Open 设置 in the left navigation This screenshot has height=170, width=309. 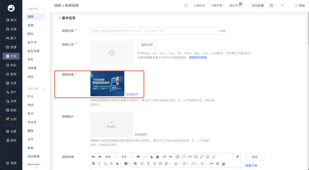(11, 131)
